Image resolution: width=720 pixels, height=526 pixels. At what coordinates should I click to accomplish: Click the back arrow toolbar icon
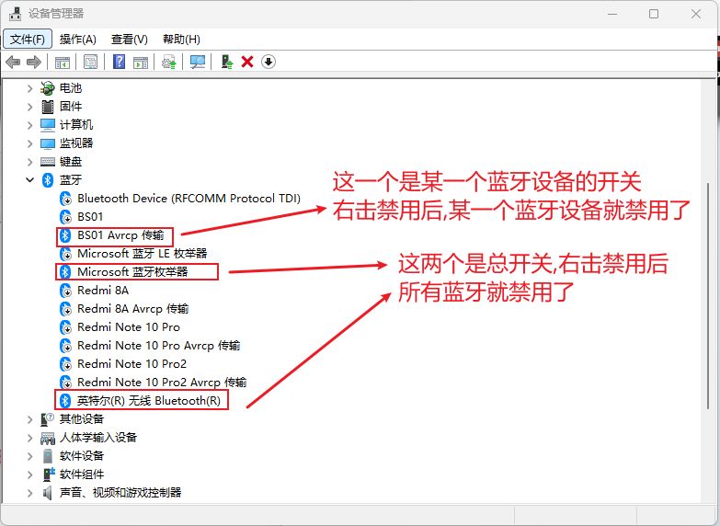pos(12,62)
